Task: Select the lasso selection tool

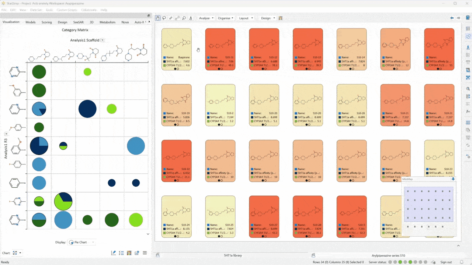Action: (164, 18)
